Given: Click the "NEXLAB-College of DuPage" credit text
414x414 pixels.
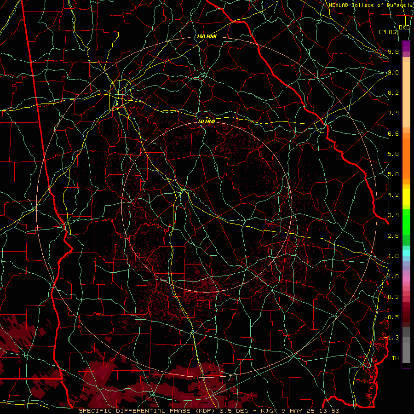Looking at the screenshot, I should (x=367, y=5).
